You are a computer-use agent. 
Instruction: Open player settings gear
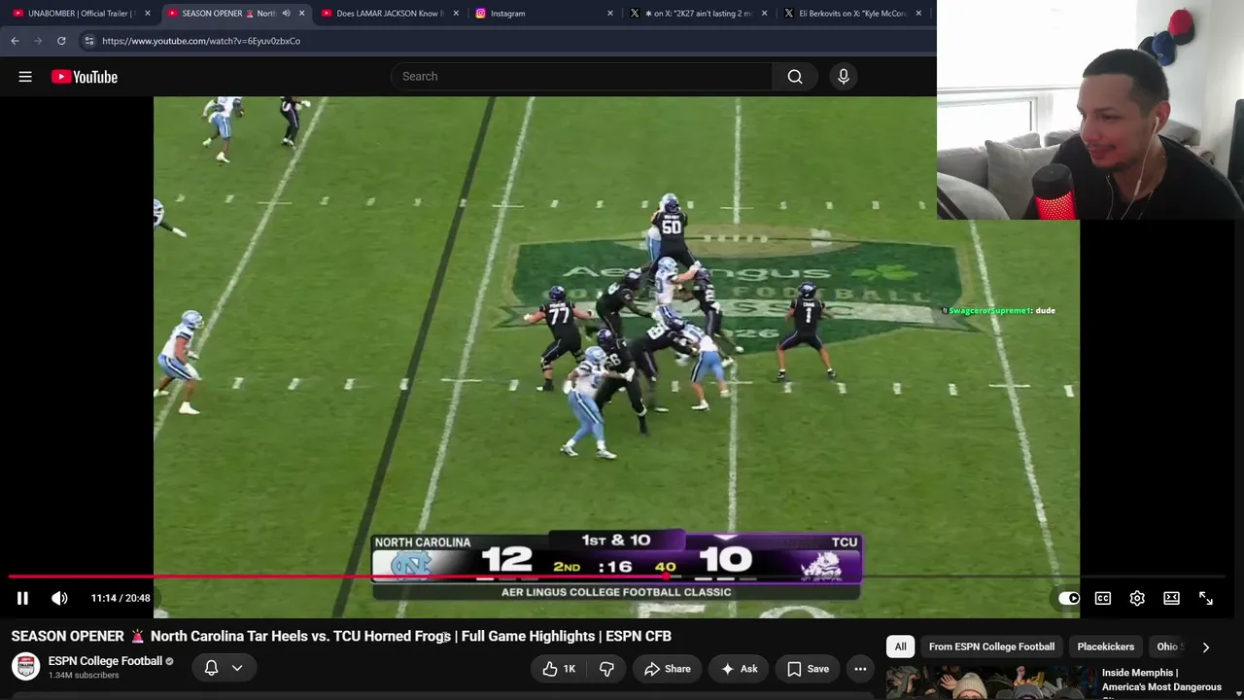(1137, 598)
